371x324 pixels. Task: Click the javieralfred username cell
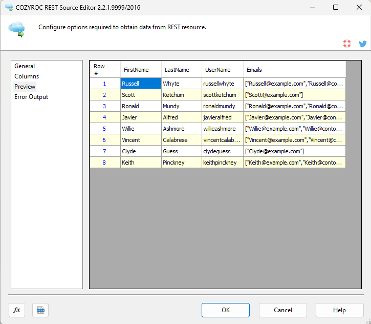pyautogui.click(x=223, y=117)
